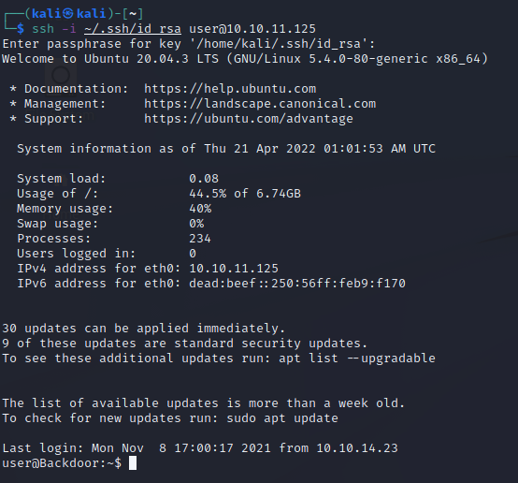Open the ubuntu.com/advantage support link
The height and width of the screenshot is (483, 518).
pos(249,119)
